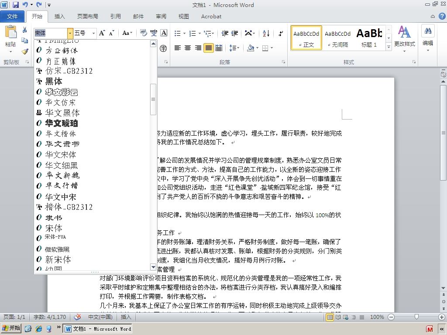Toggle center text alignment button
Screen dimensions: 447x335
pos(188,48)
